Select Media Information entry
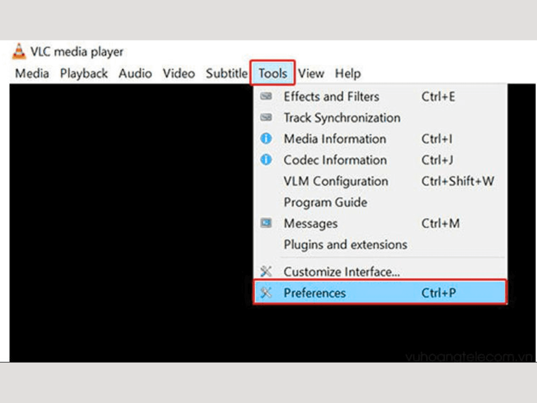 380,139
